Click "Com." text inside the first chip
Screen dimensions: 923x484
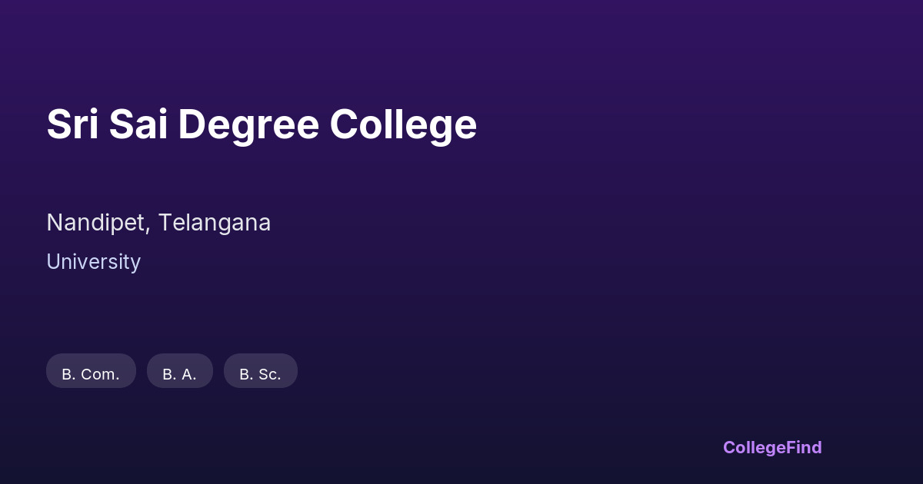coord(100,375)
